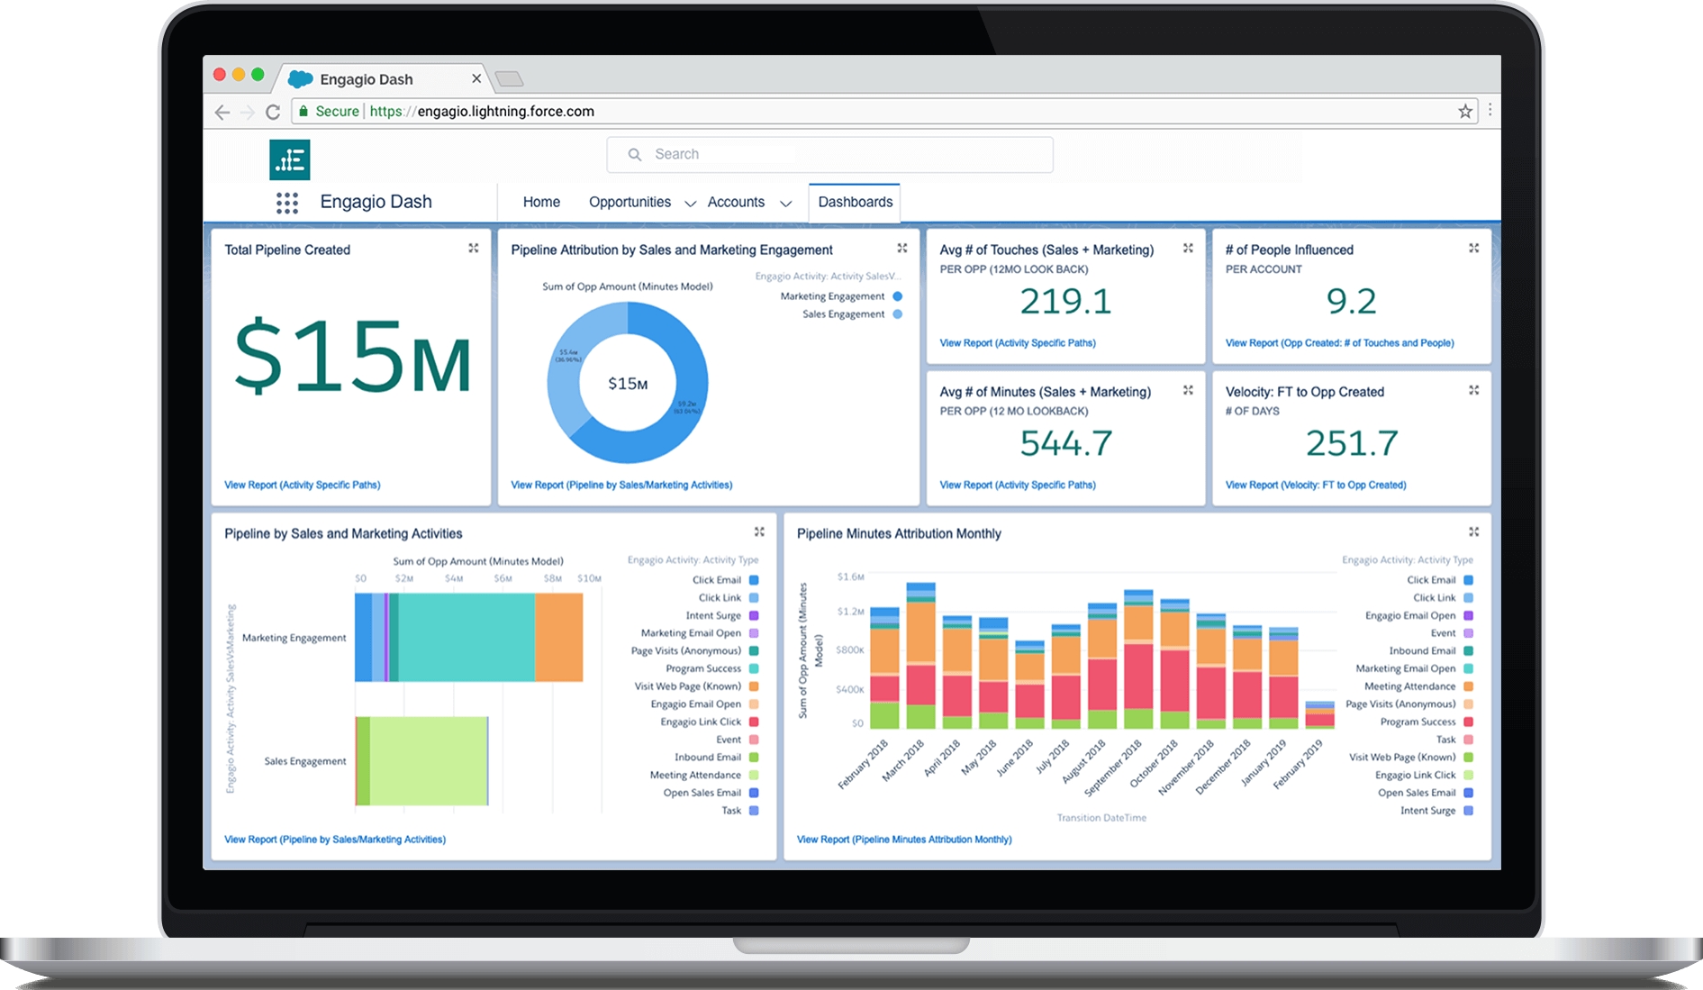Click the Engagio logo icon
Viewport: 1703px width, 990px height.
pos(289,160)
